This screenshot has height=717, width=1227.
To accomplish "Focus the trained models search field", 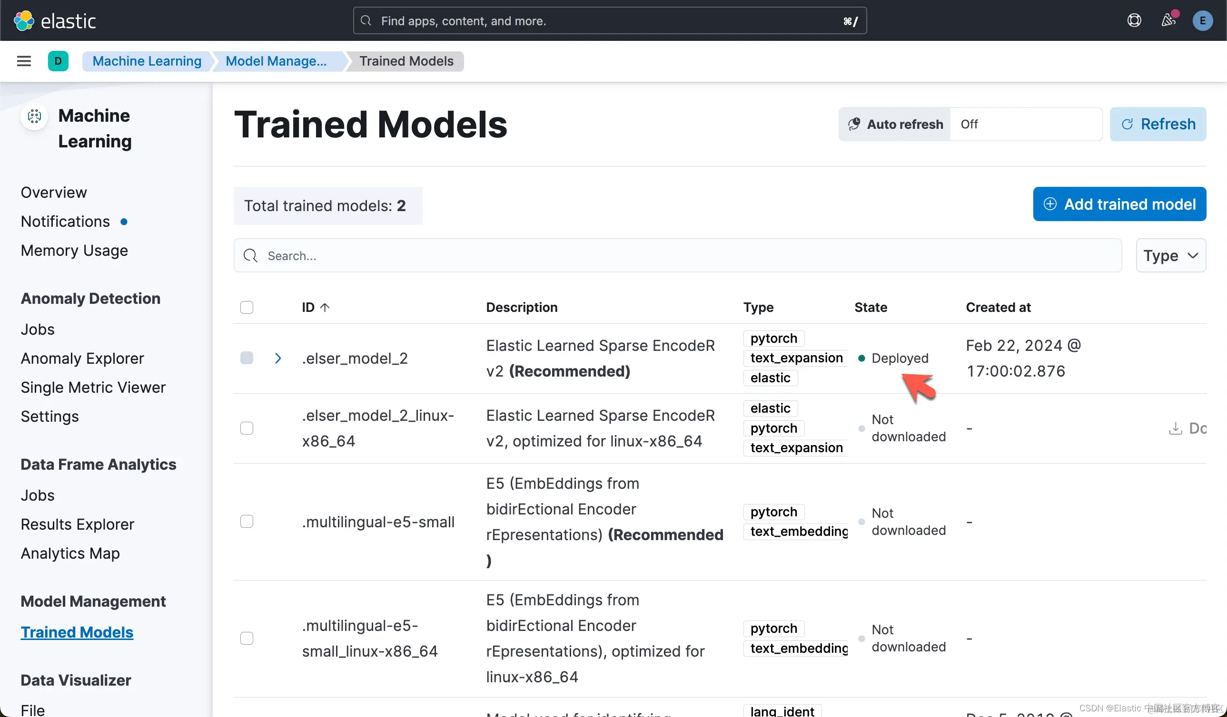I will pyautogui.click(x=677, y=255).
